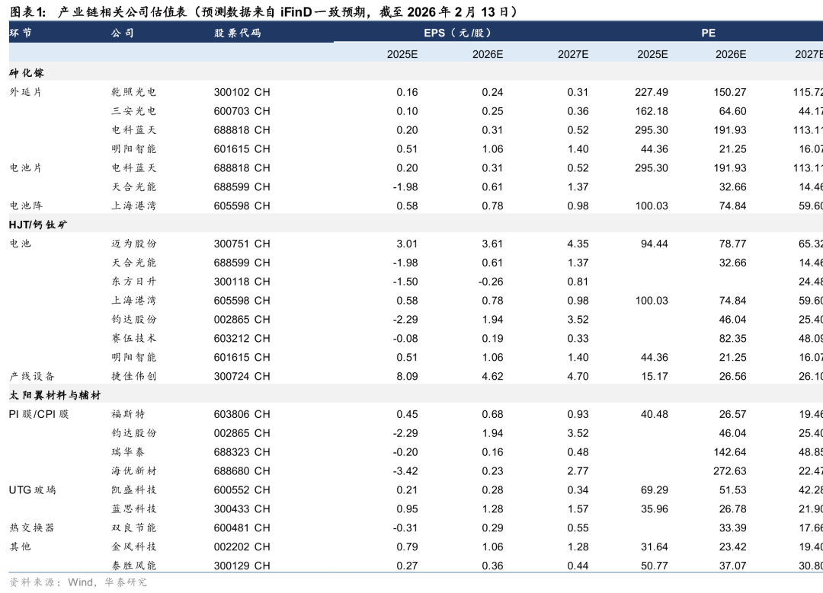Select the 迈为股份 company cell
The height and width of the screenshot is (593, 823).
pyautogui.click(x=134, y=244)
